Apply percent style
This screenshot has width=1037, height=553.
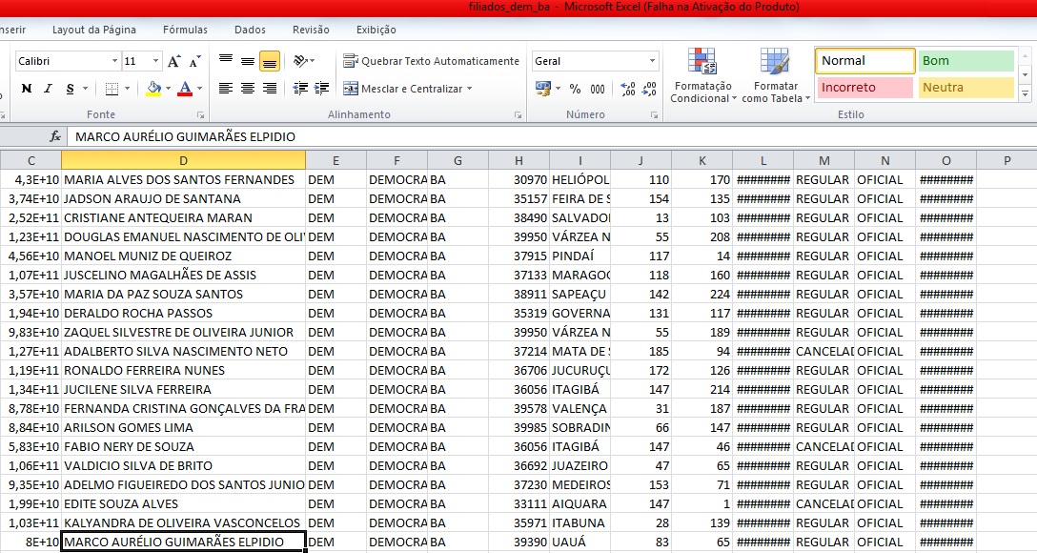(x=575, y=89)
